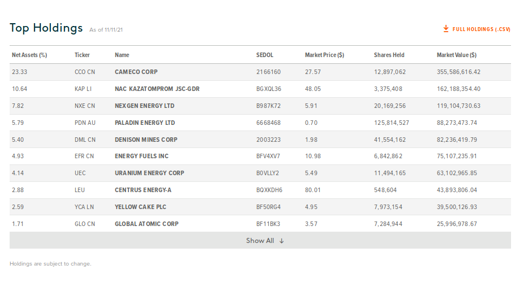
Task: Click the 23.33 net assets value
Action: pos(20,72)
